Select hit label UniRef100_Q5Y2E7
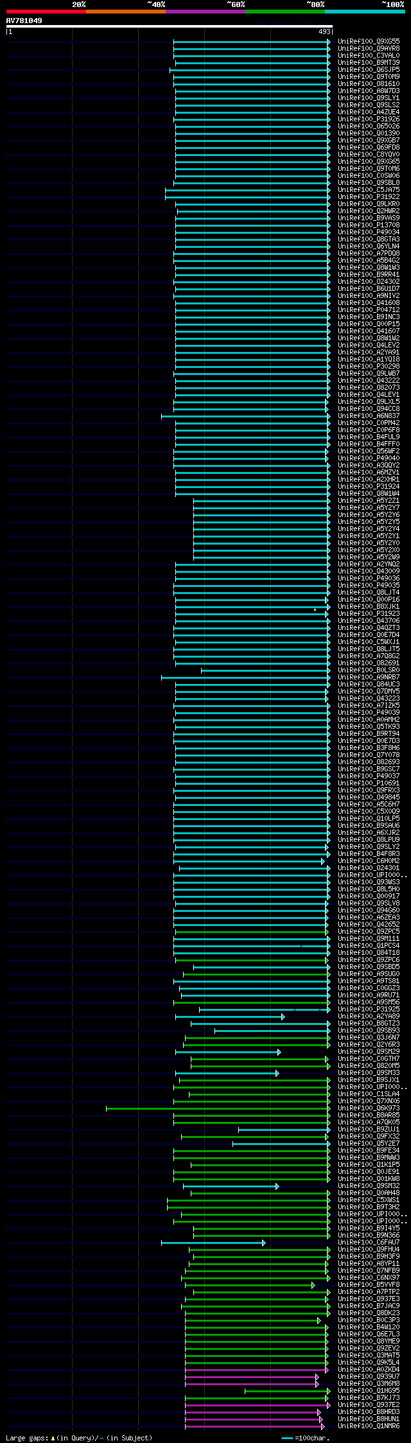411x1443 pixels. pyautogui.click(x=369, y=1143)
